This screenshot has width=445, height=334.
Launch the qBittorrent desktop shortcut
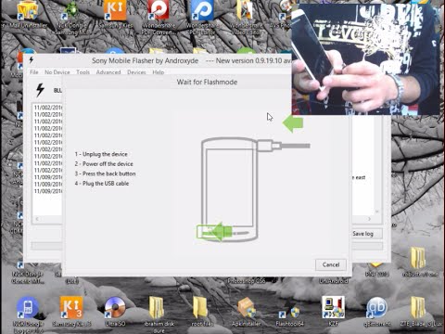tap(376, 312)
